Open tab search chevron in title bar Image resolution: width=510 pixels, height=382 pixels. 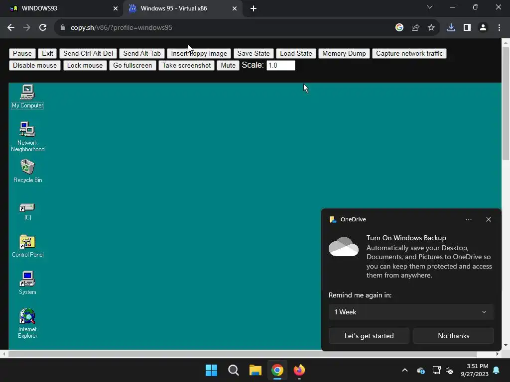click(429, 7)
